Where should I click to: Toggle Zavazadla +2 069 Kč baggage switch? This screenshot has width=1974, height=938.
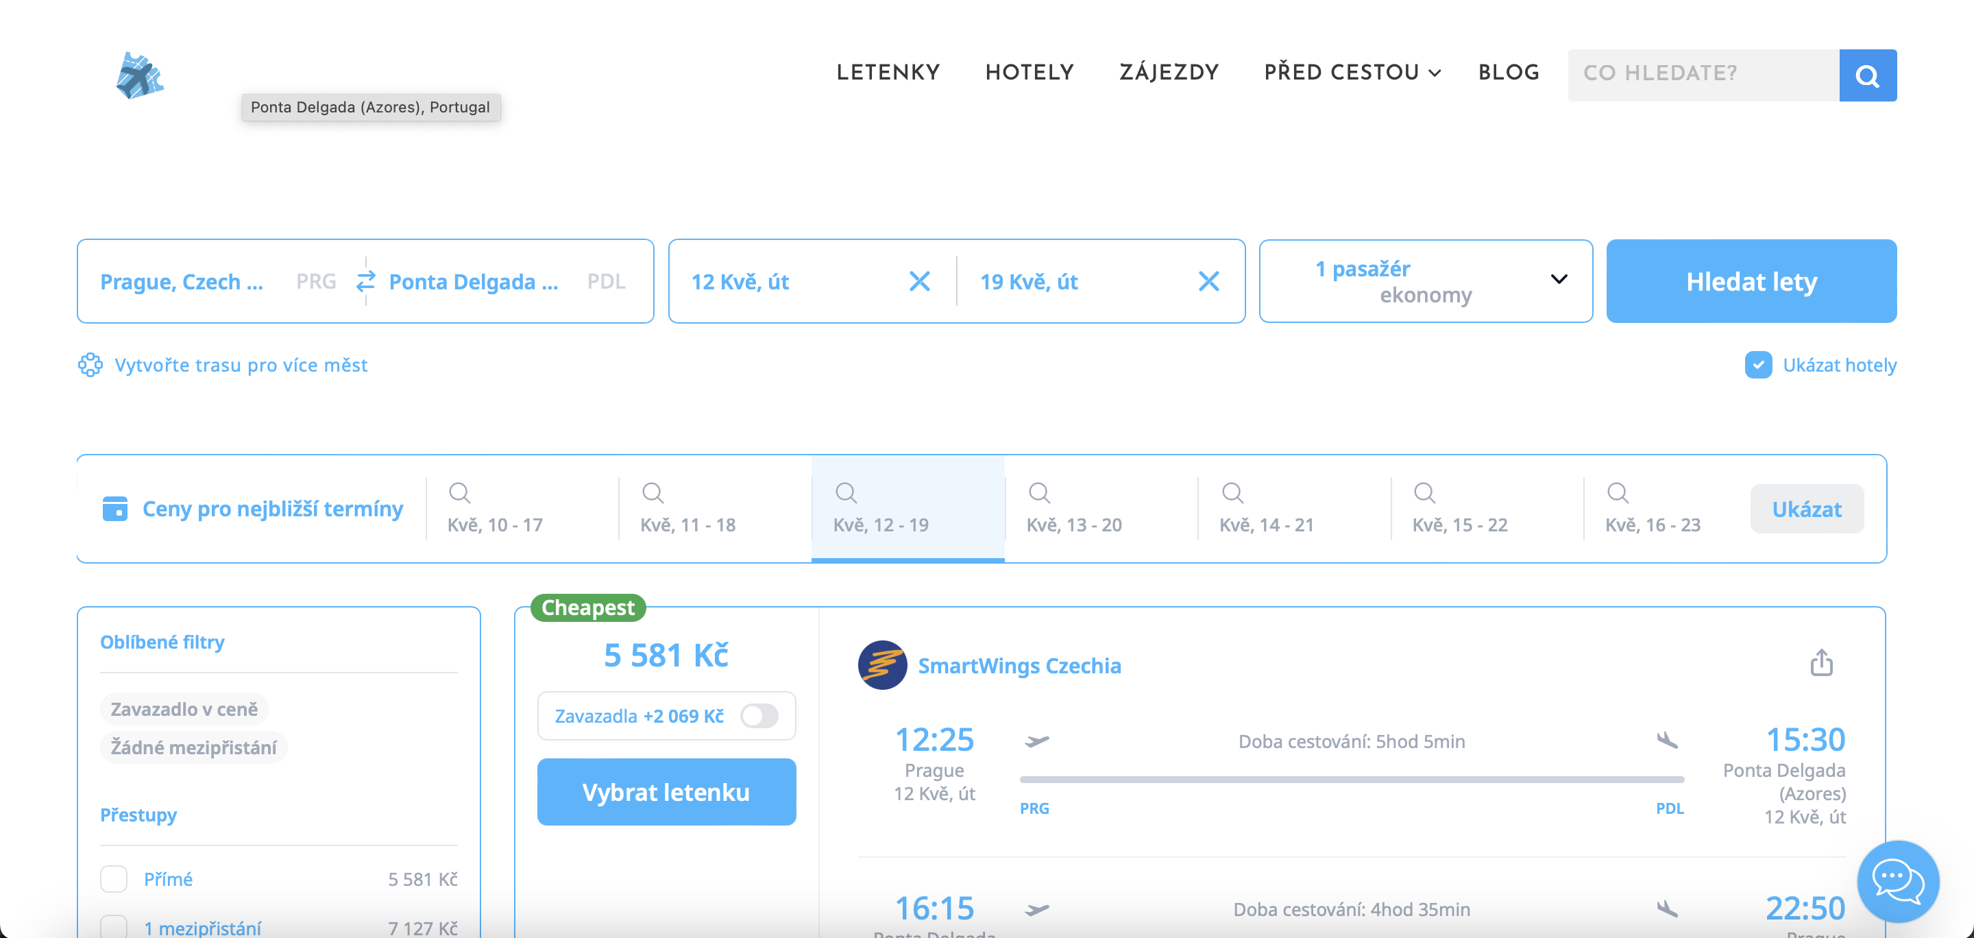[759, 716]
